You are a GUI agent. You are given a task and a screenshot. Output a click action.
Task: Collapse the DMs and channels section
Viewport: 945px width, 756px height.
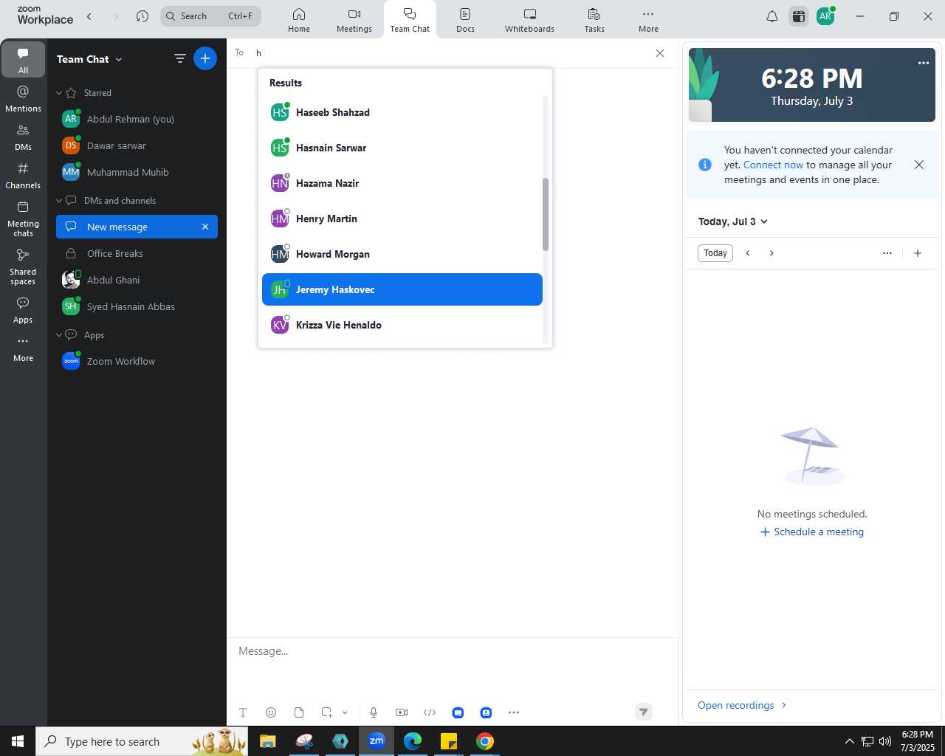click(x=59, y=201)
